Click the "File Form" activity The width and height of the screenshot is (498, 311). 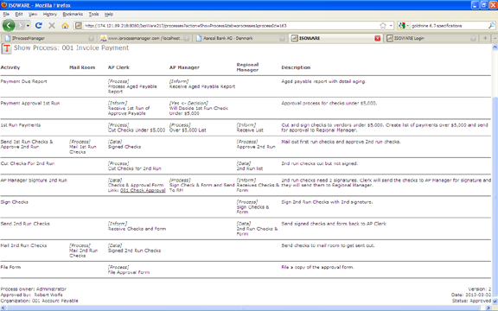(x=10, y=267)
